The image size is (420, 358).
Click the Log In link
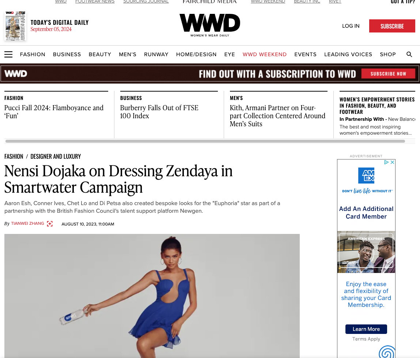tap(351, 26)
